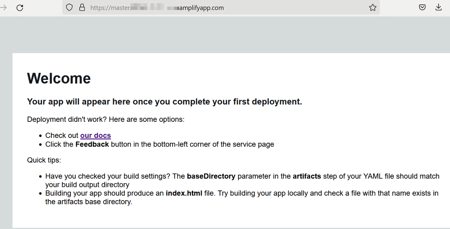Go forward with the browser arrow

4,7
